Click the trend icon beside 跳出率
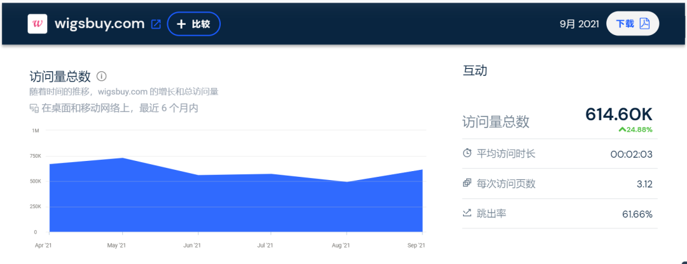The image size is (687, 264). point(468,213)
